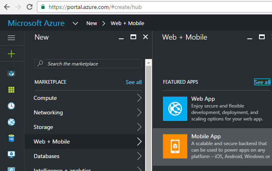Maximize the Web + Mobile blade
Image resolution: width=272 pixels, height=171 pixels.
[262, 37]
